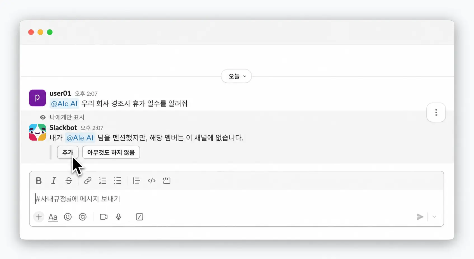Apply inline code formatting icon

(151, 181)
